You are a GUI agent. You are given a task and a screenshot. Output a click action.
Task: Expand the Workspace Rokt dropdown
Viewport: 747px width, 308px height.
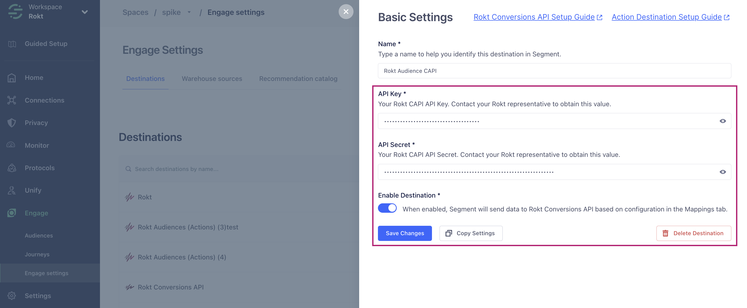coord(85,12)
